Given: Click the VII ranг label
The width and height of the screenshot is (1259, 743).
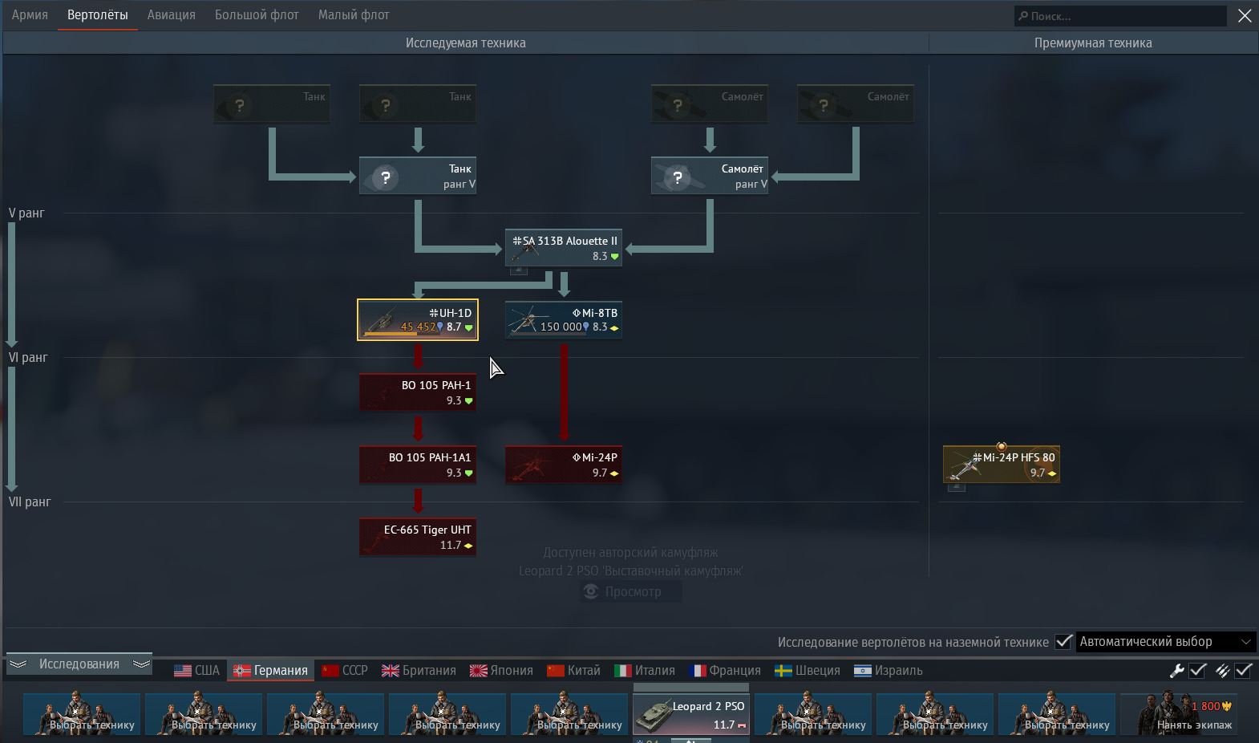Looking at the screenshot, I should pos(30,502).
